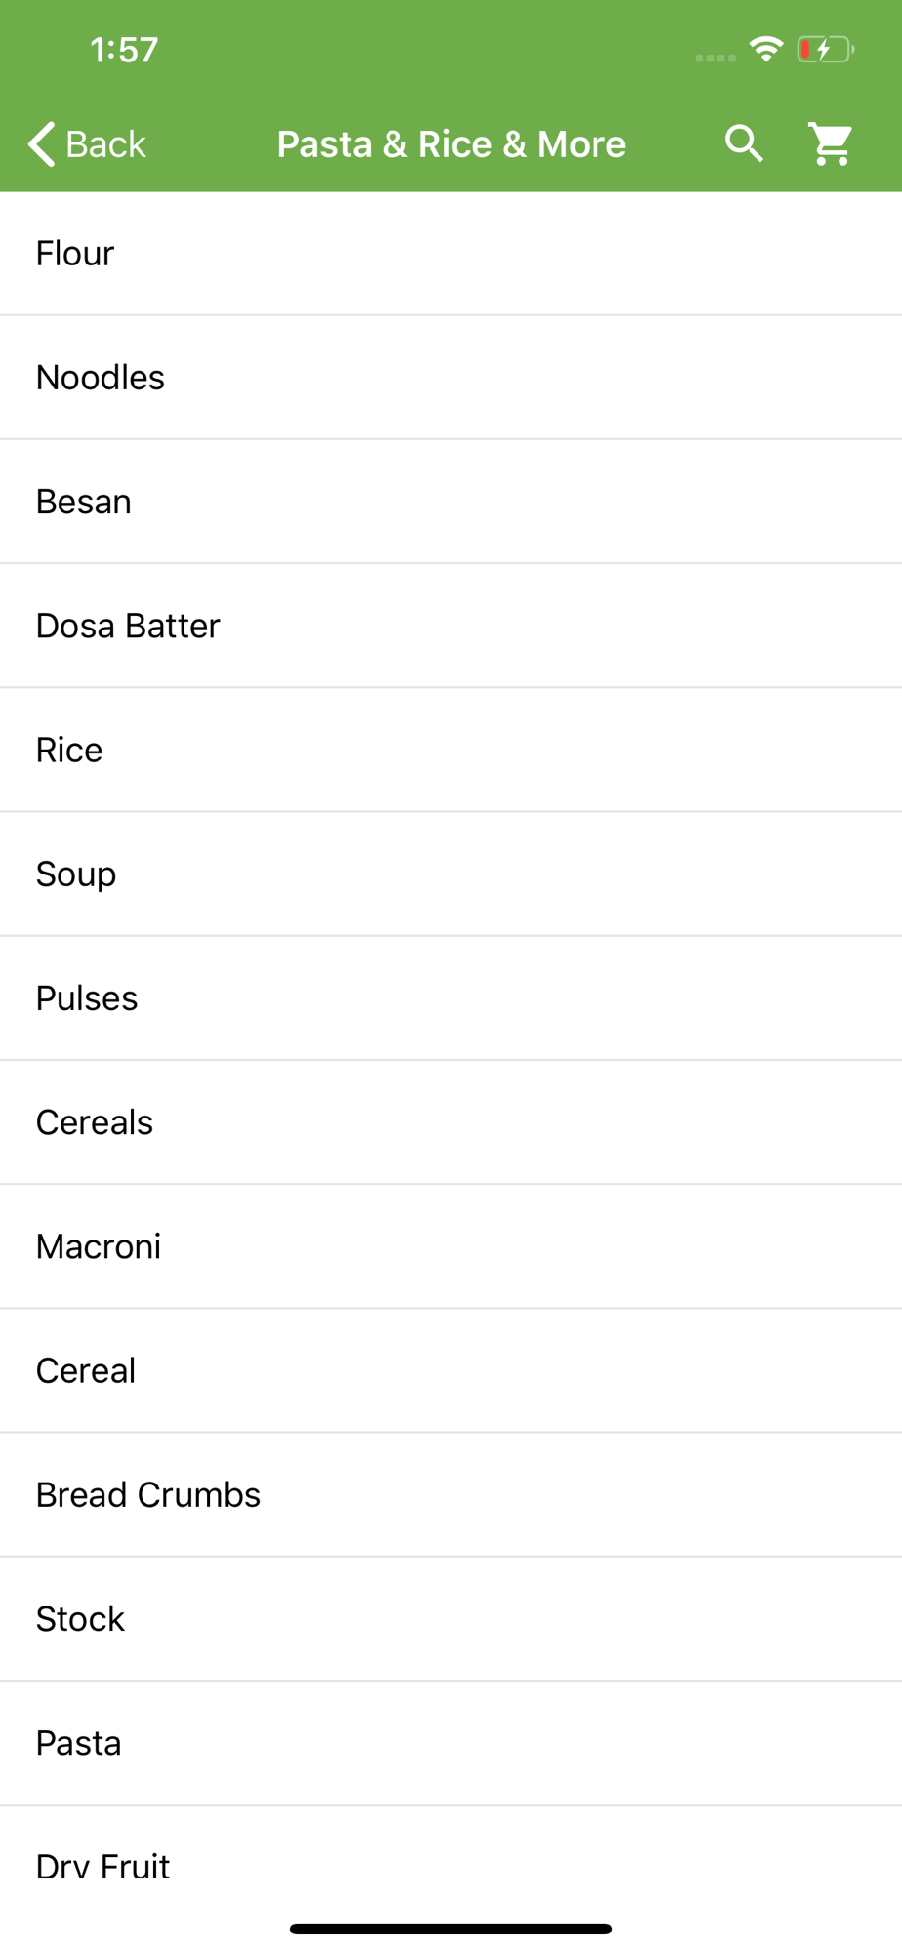This screenshot has width=902, height=1952.
Task: Go back using Back text
Action: pos(105,144)
